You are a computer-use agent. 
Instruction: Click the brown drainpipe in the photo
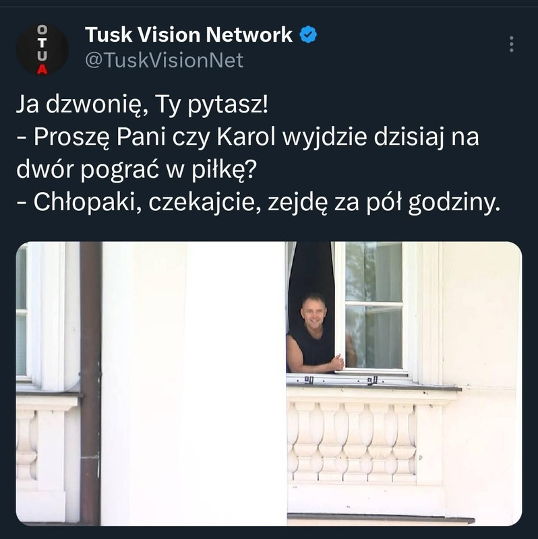91,383
